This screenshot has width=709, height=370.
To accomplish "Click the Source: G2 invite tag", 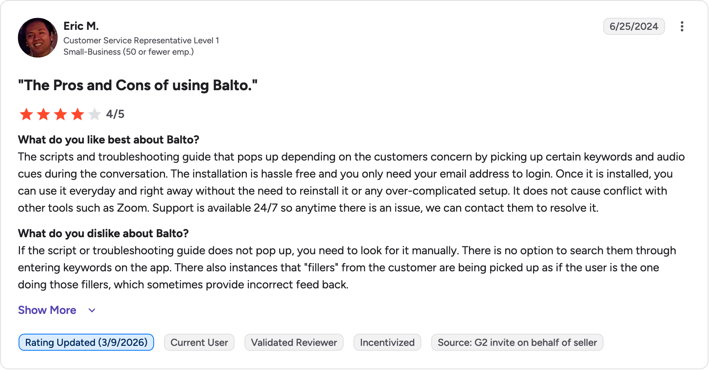I will pos(517,342).
